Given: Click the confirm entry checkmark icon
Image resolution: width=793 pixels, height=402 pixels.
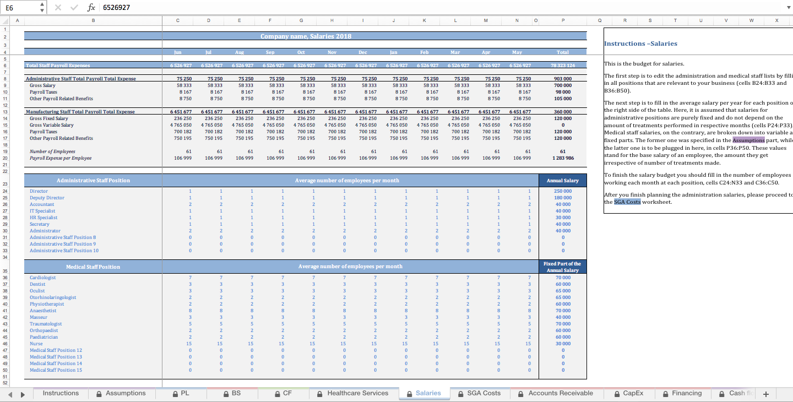Looking at the screenshot, I should pyautogui.click(x=73, y=8).
